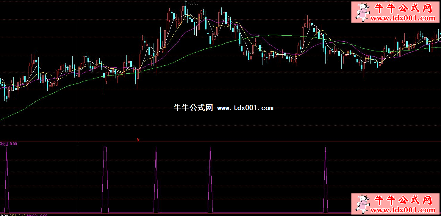Click the 放过 indicator value label

pyautogui.click(x=8, y=144)
